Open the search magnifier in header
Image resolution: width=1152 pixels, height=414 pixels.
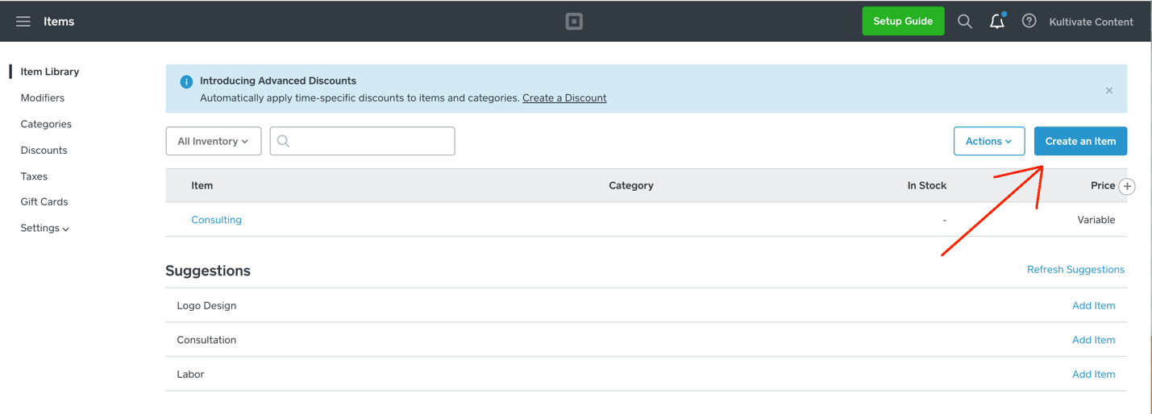(964, 22)
